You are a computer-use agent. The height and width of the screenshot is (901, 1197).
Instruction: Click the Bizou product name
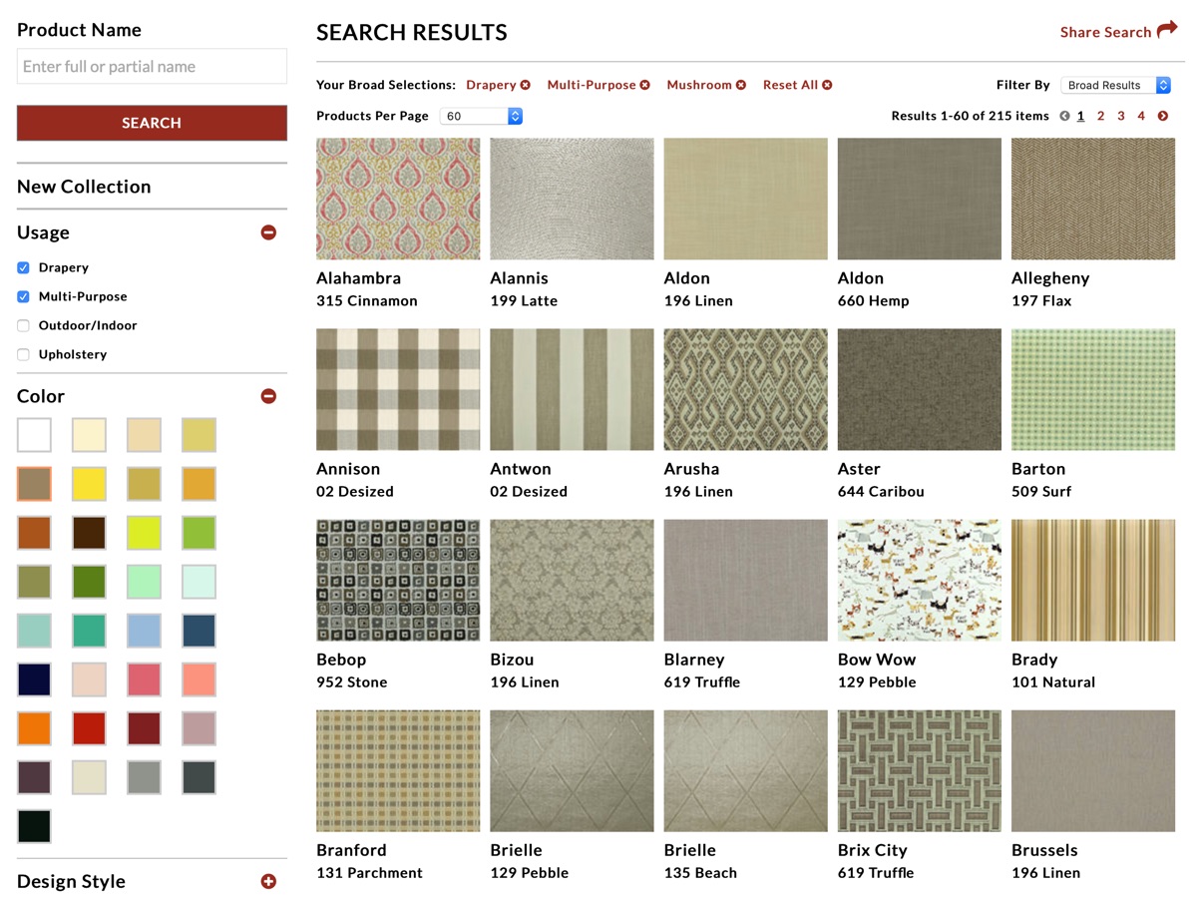512,660
